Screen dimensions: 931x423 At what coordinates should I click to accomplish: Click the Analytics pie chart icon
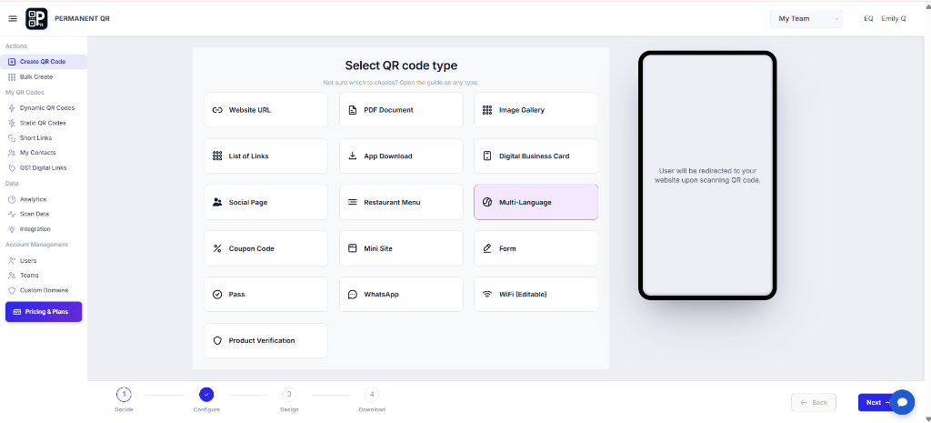(x=12, y=199)
